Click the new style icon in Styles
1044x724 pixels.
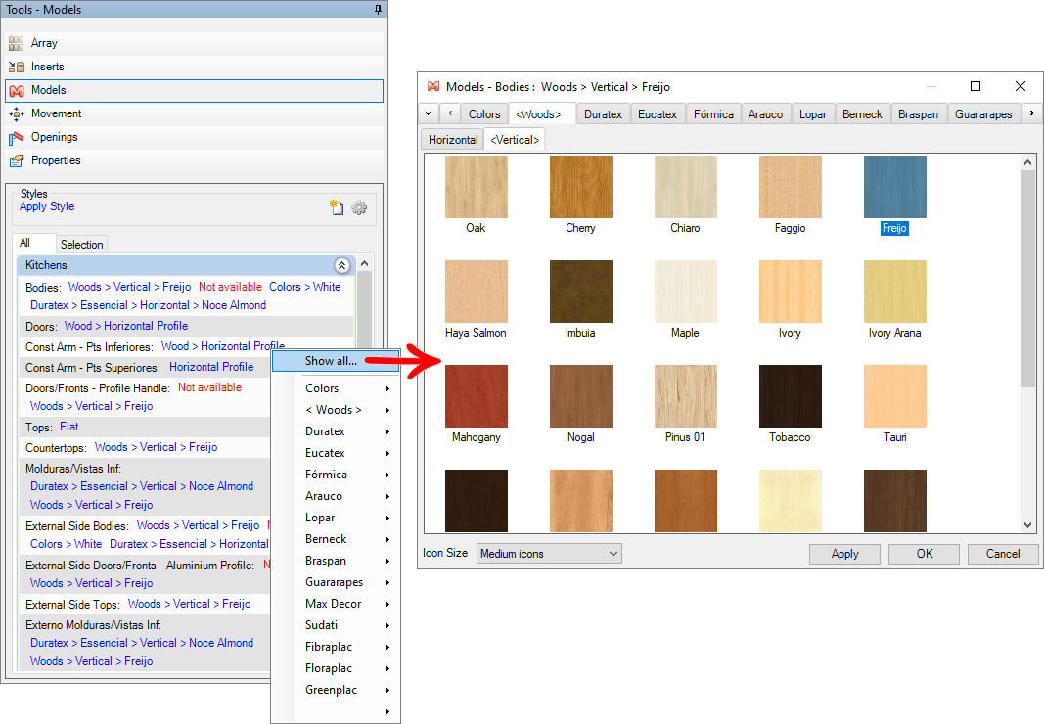tap(337, 207)
